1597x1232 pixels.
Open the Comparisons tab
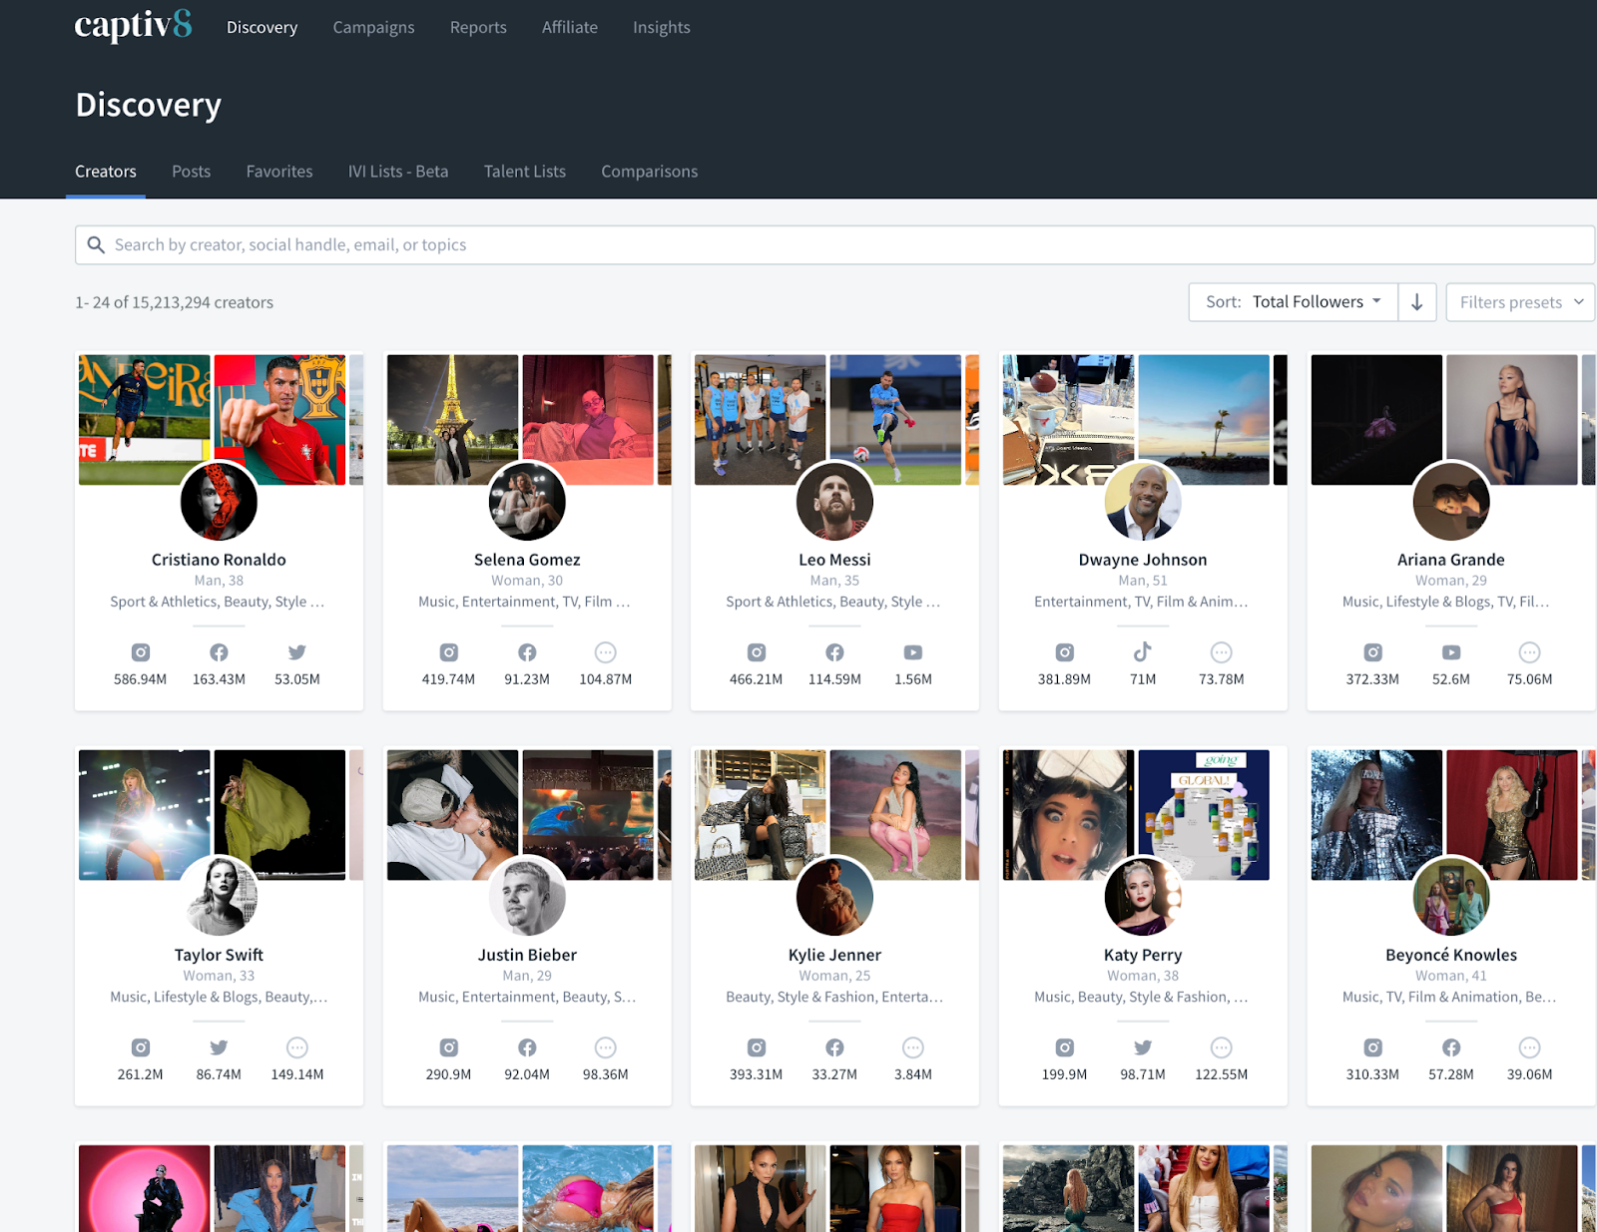click(650, 172)
